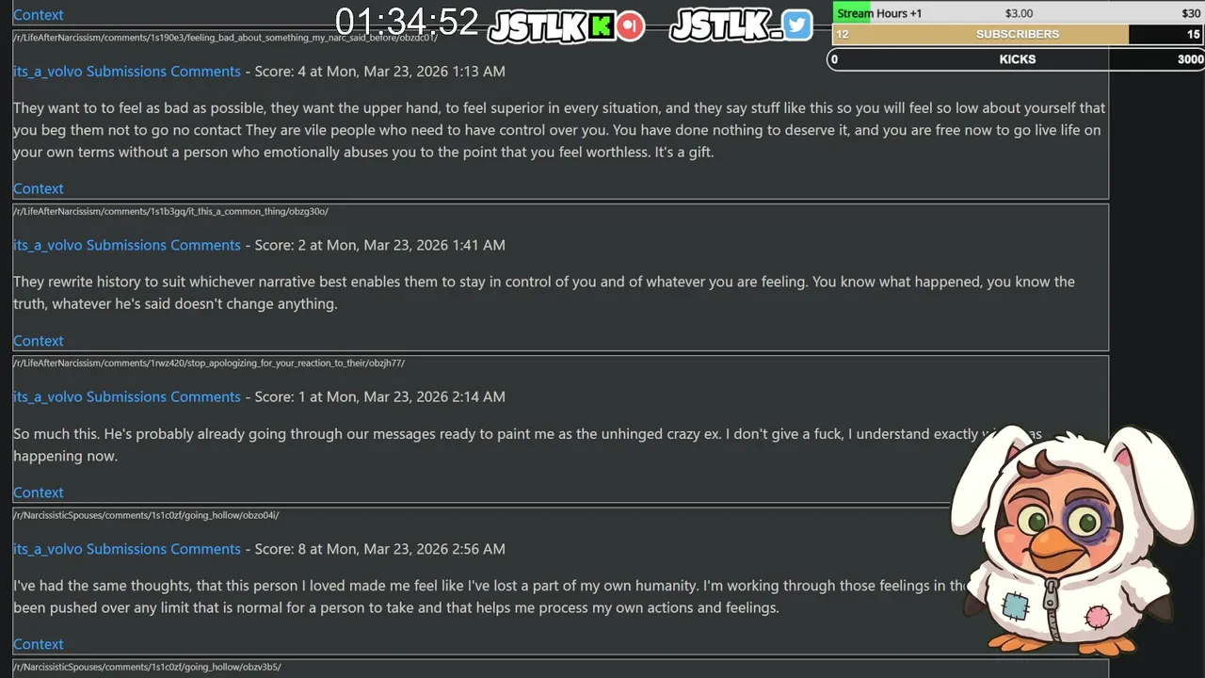The width and height of the screenshot is (1205, 678).
Task: Click the it_this_a_common_thing permalink path
Action: click(170, 211)
